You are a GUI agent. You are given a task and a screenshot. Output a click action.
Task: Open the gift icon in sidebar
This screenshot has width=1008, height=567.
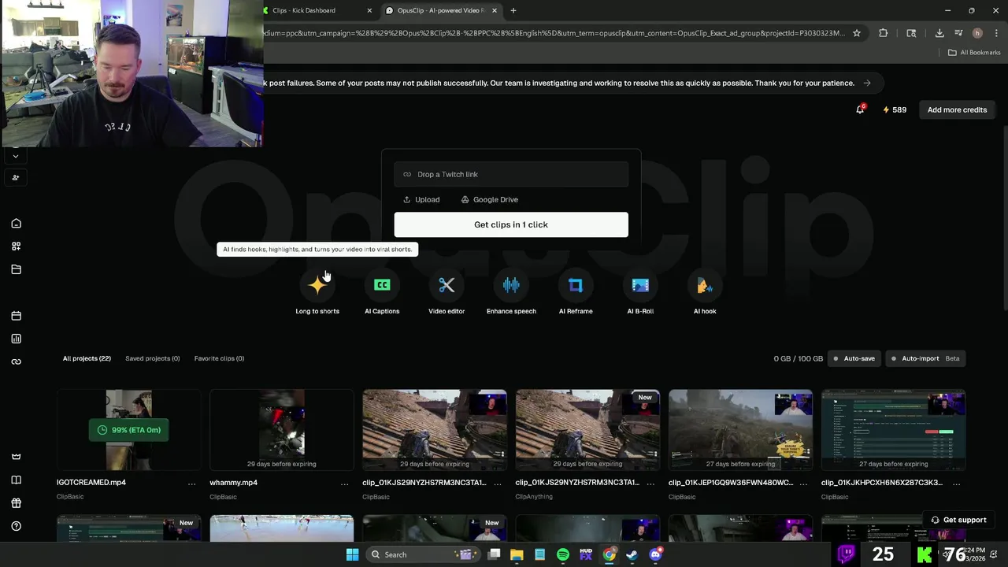[16, 503]
